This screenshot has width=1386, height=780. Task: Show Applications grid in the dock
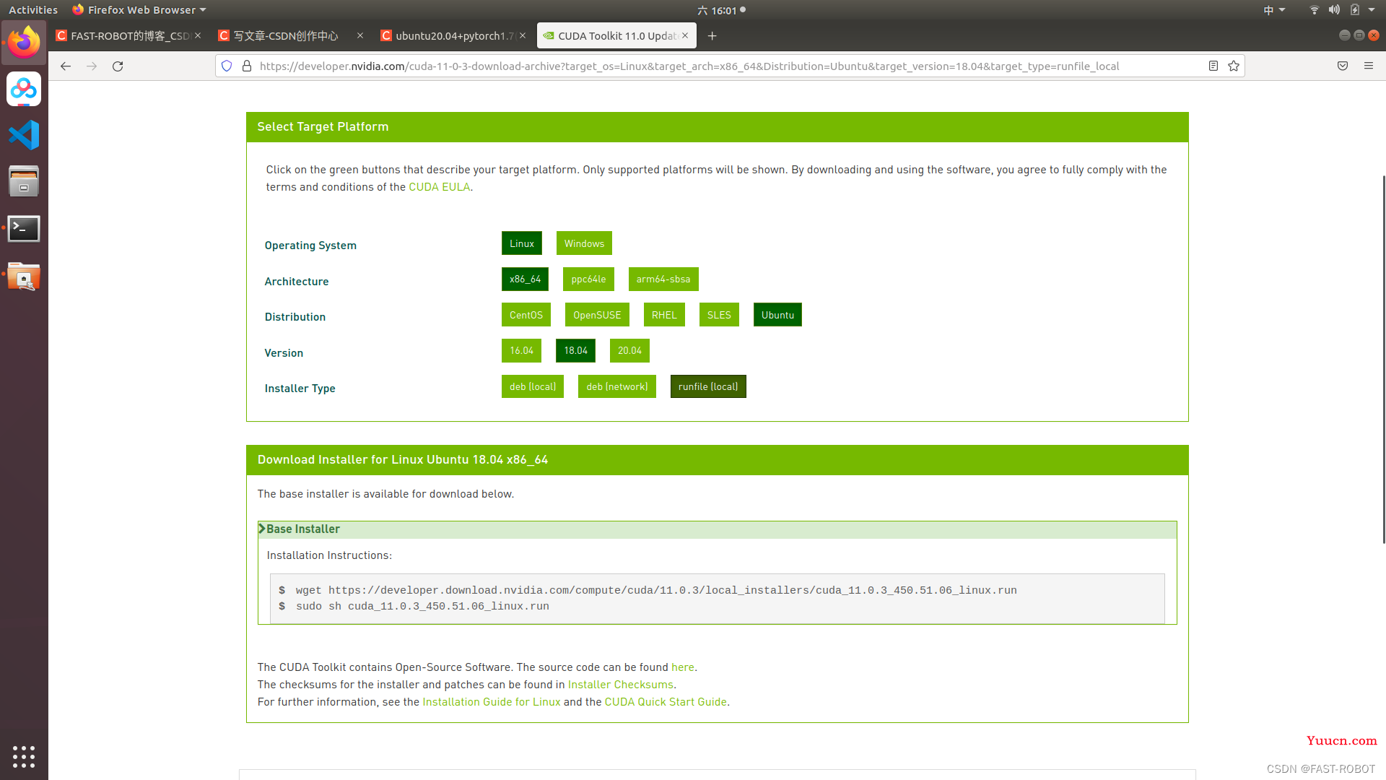click(24, 756)
